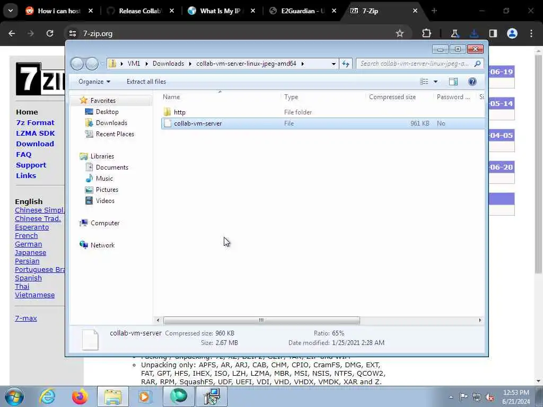Open the tab search dropdown chevron

point(11,11)
